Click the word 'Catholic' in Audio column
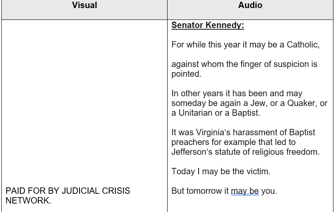 303,45
